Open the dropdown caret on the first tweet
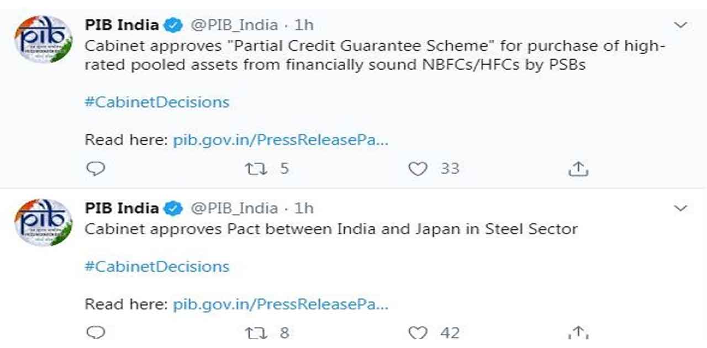Viewport: 707px width, 348px height. click(681, 25)
